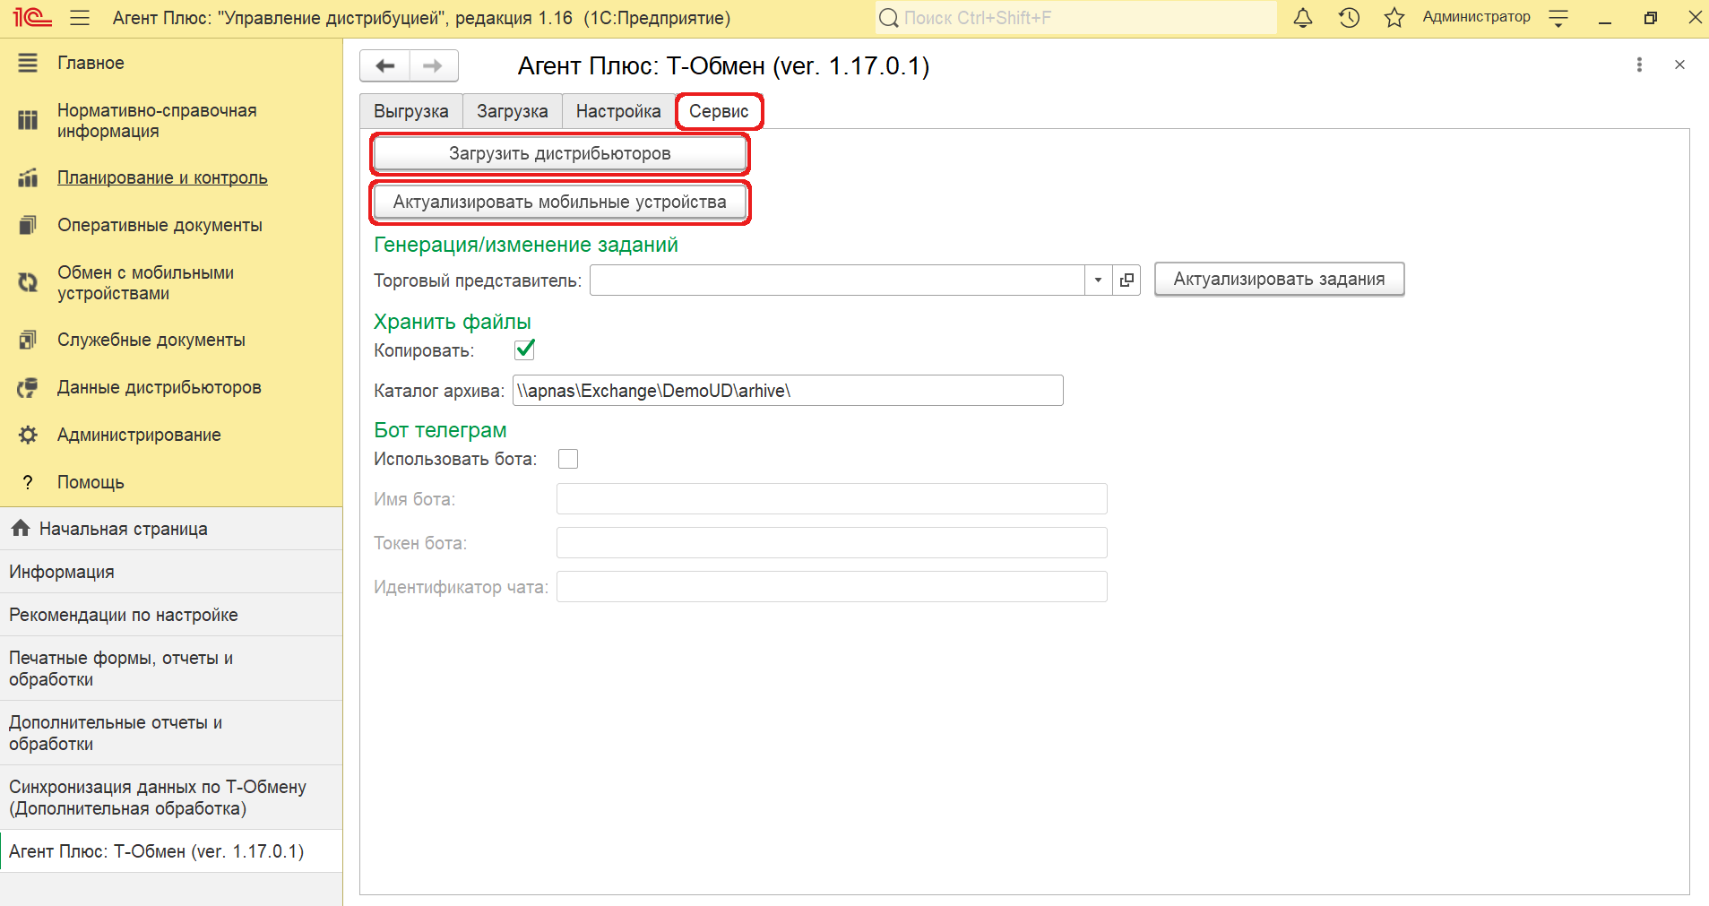Switch to the Загрузка tab

(512, 111)
